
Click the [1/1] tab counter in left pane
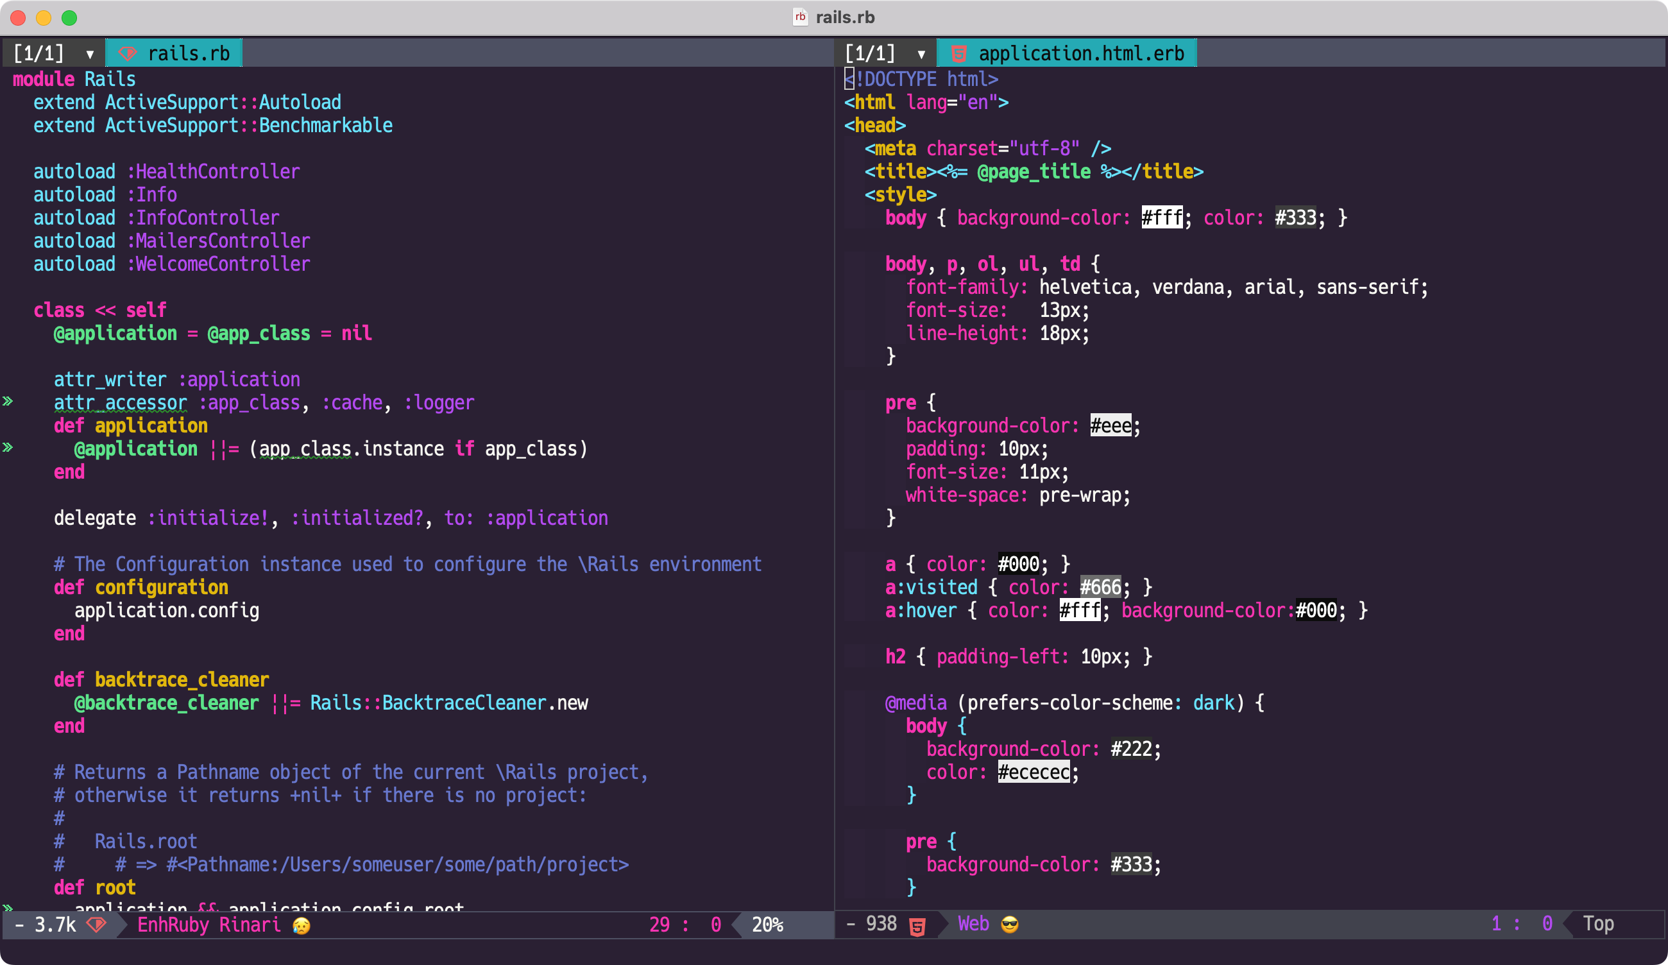pyautogui.click(x=38, y=54)
